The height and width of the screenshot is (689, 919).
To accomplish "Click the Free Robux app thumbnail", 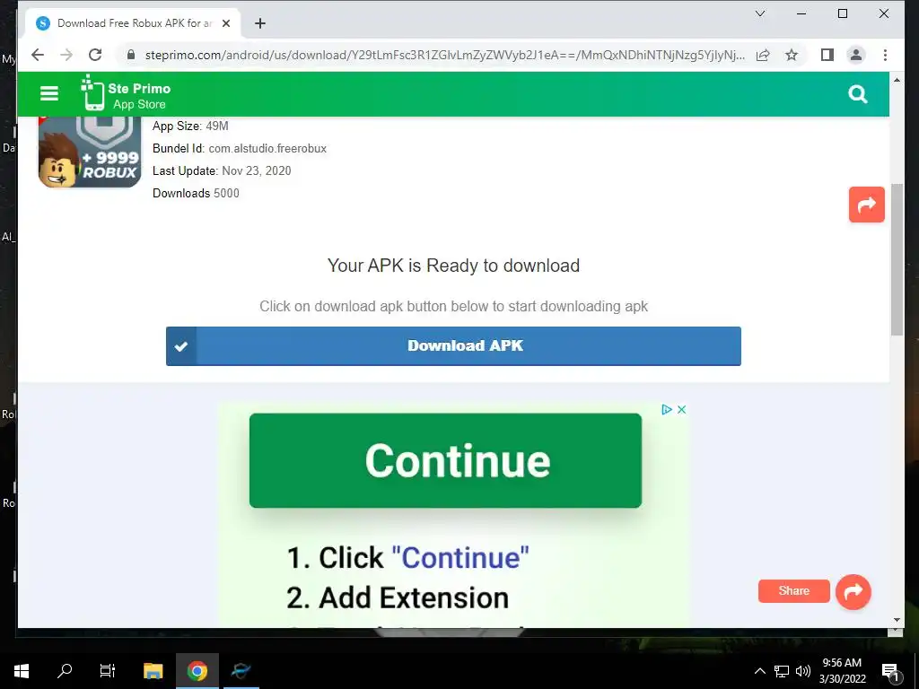I will pyautogui.click(x=90, y=153).
